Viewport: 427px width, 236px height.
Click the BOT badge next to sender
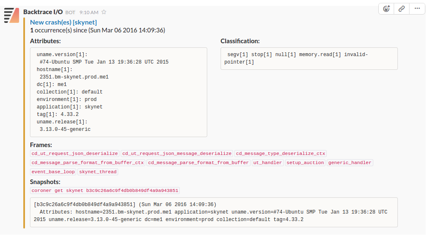point(70,12)
